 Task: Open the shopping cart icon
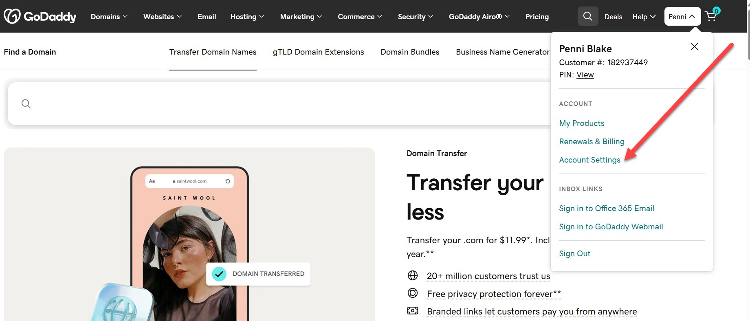(x=712, y=15)
